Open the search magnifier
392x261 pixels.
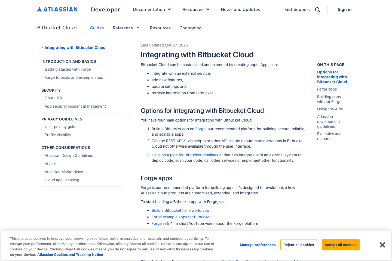pyautogui.click(x=317, y=9)
